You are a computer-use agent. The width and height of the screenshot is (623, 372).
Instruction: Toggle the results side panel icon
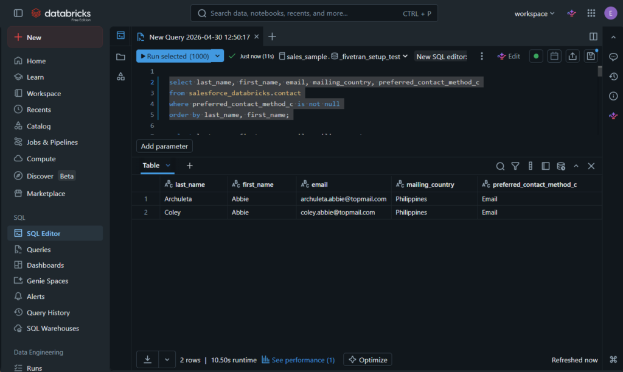(x=546, y=166)
